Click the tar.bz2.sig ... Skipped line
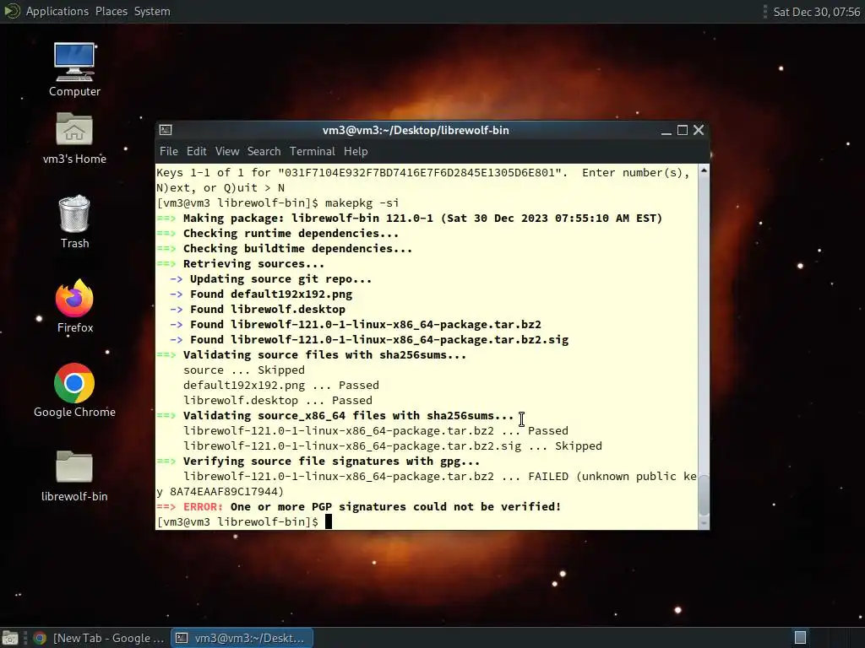The height and width of the screenshot is (648, 865). coord(392,445)
